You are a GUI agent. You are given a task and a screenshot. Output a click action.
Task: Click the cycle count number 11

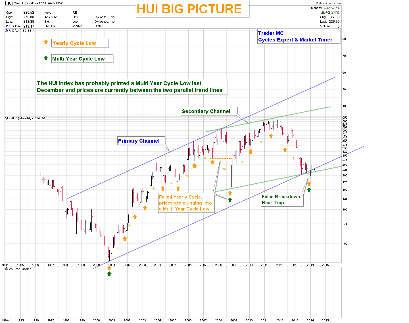coord(278,141)
